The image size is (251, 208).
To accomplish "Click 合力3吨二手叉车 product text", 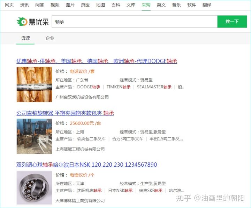I will 128,139.
